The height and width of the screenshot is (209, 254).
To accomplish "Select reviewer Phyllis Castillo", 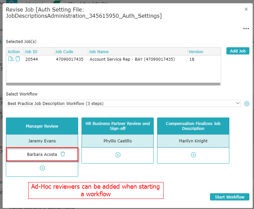I will [x=118, y=141].
